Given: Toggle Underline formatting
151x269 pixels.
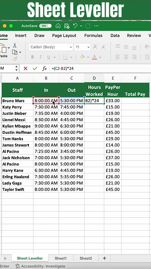Looking at the screenshot, I should 49,57.
